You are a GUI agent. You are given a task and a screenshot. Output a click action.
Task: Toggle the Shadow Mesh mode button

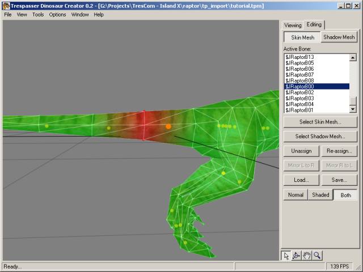point(339,37)
